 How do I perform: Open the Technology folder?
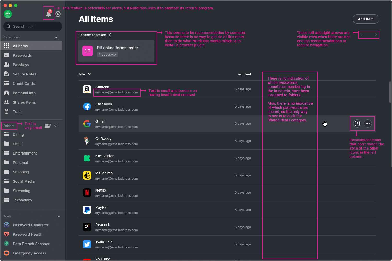coord(31,200)
